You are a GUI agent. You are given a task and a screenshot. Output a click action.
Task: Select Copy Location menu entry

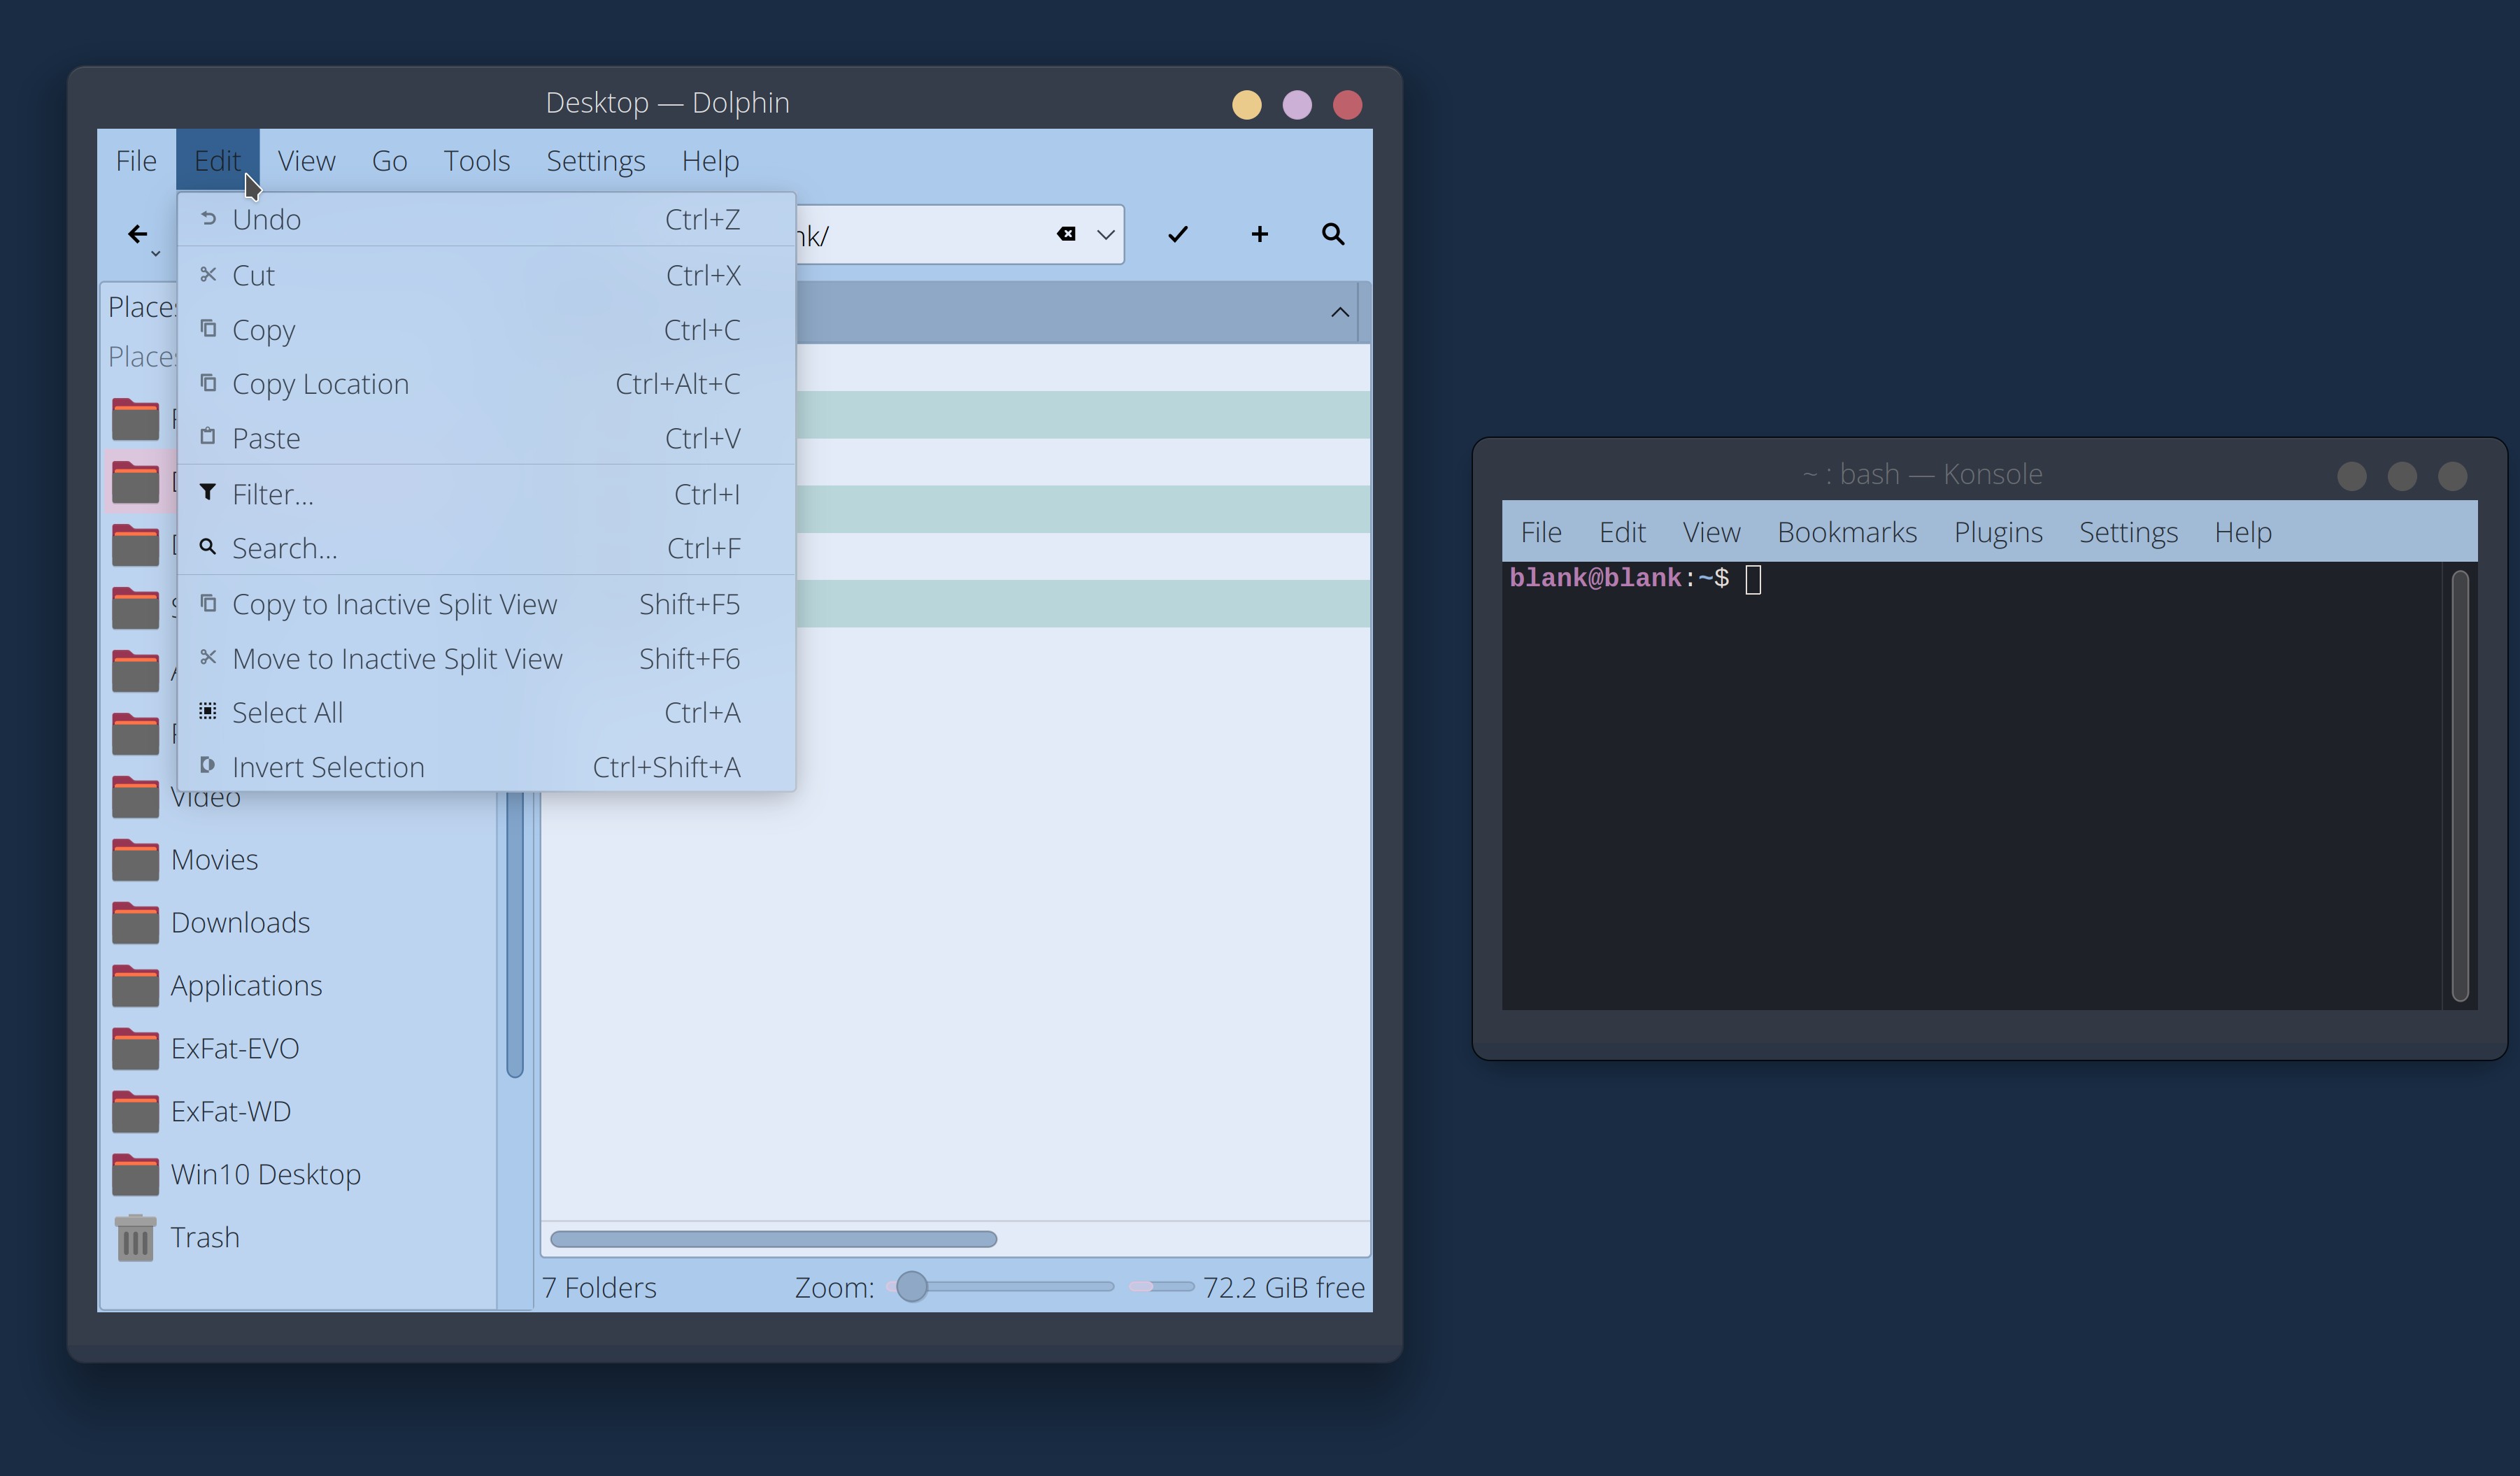486,384
